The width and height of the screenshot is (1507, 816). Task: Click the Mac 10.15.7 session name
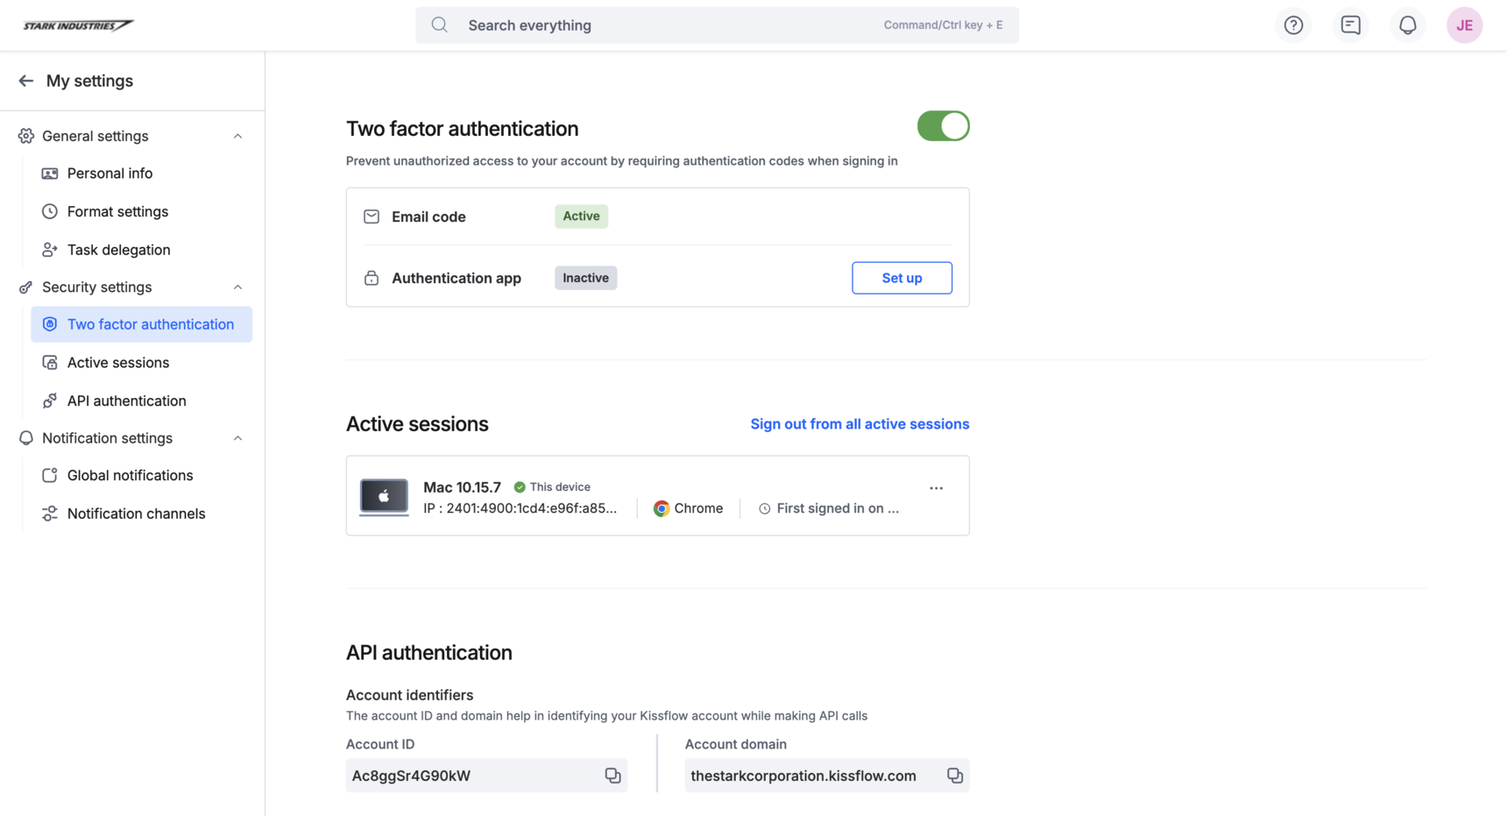click(x=462, y=487)
